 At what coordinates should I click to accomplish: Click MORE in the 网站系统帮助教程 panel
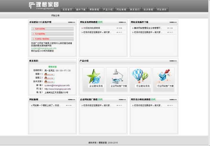122,22
